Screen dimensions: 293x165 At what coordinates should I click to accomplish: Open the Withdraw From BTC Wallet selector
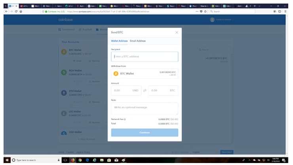(x=145, y=73)
